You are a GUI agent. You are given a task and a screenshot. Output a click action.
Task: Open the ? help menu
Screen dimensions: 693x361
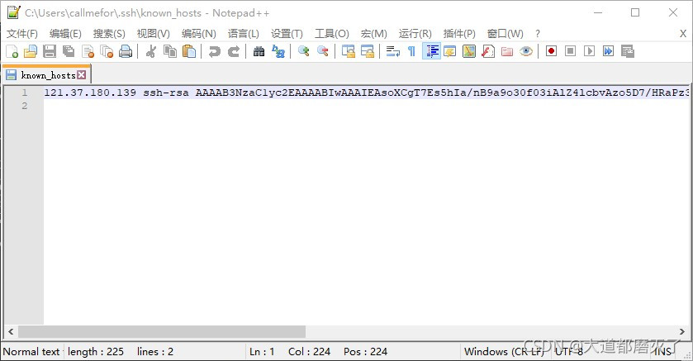coord(538,34)
